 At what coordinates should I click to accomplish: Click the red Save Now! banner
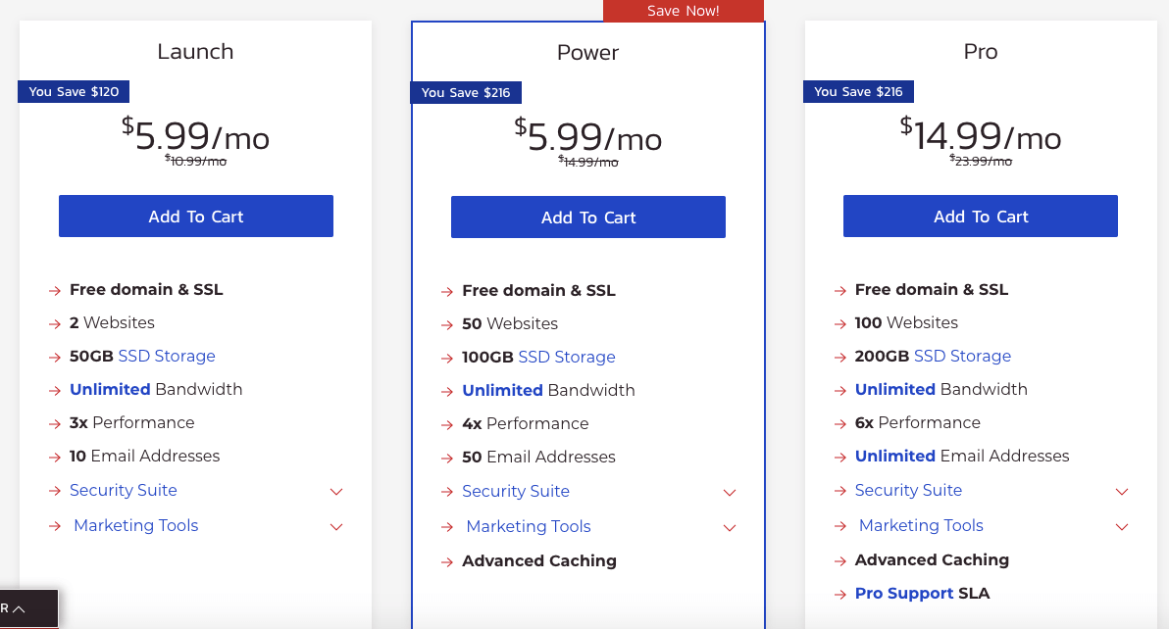coord(683,11)
